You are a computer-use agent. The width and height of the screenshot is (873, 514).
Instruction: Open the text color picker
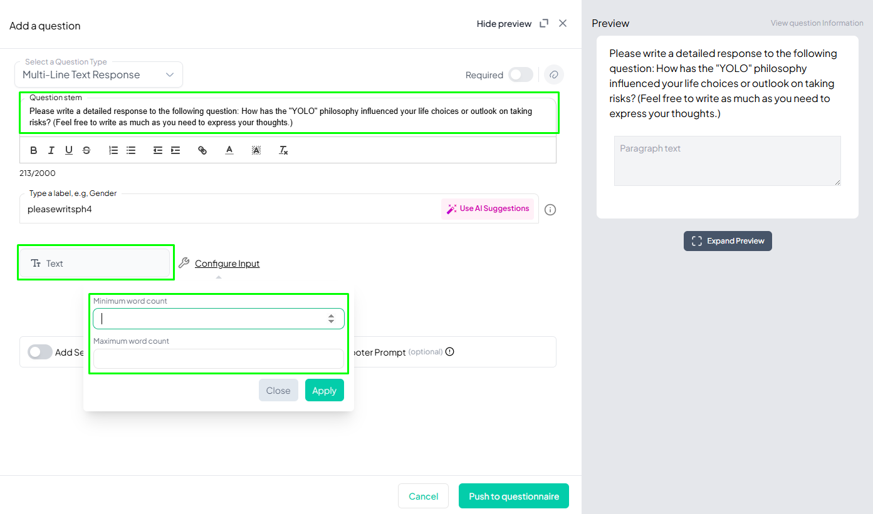(229, 150)
